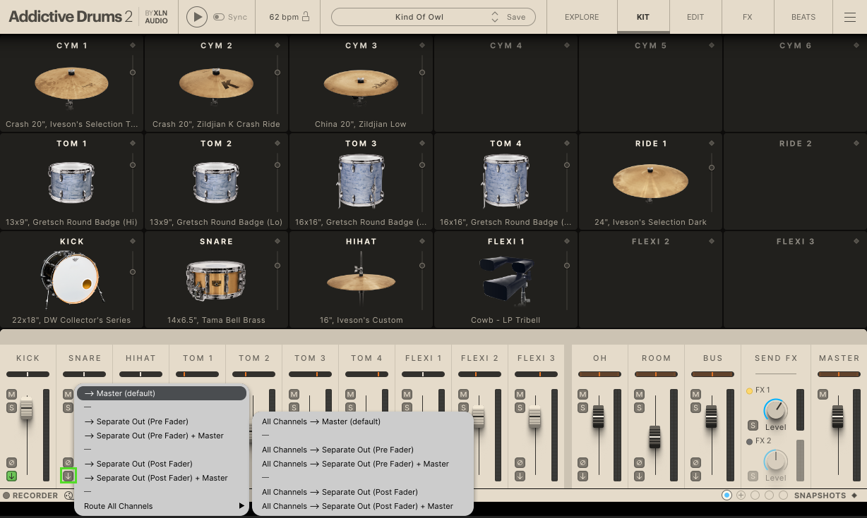Open the FLEXI 1 slot diamond menu
This screenshot has height=518, width=867.
tap(567, 241)
